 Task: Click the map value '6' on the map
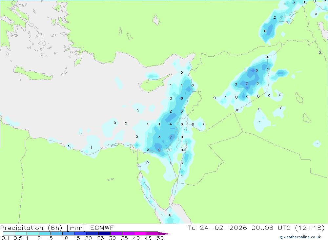(182, 98)
